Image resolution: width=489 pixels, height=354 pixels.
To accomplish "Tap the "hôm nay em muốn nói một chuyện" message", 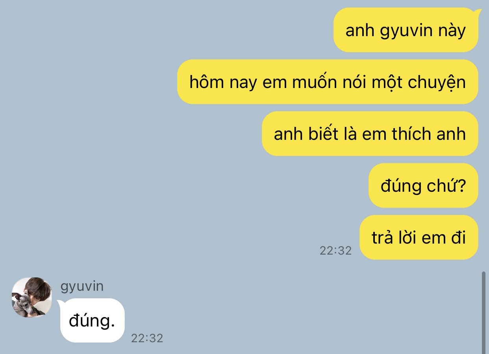I will (328, 82).
